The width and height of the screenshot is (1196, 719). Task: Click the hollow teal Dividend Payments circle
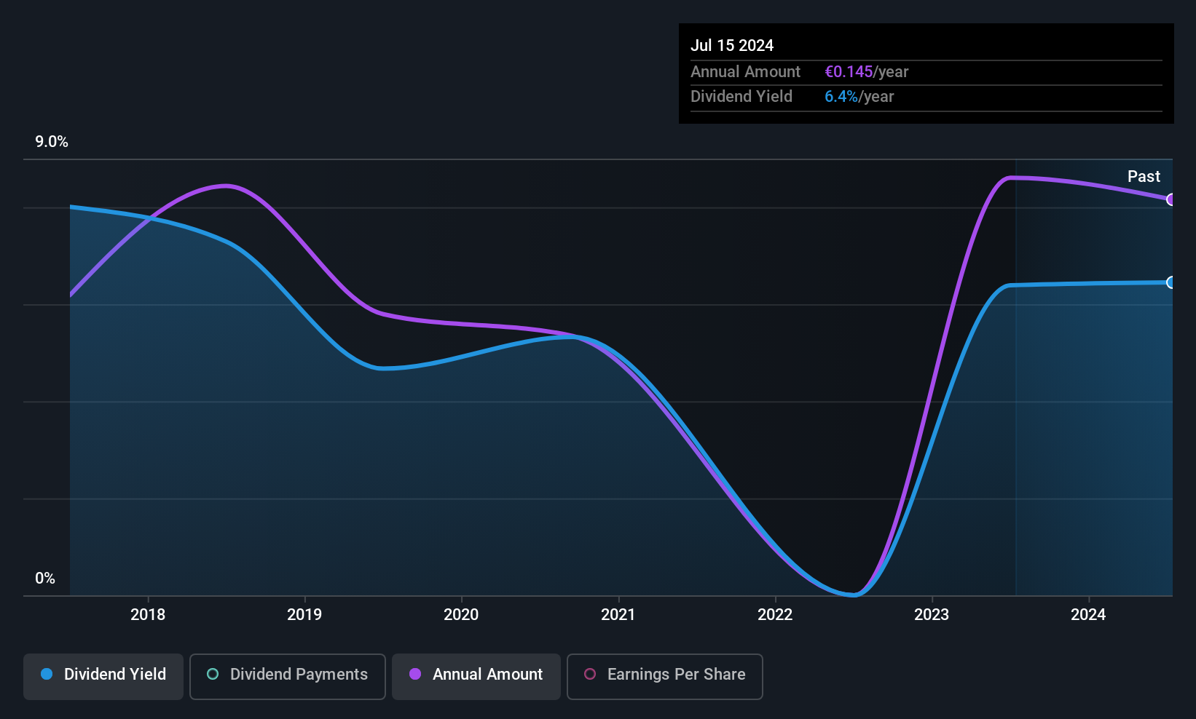tap(213, 674)
